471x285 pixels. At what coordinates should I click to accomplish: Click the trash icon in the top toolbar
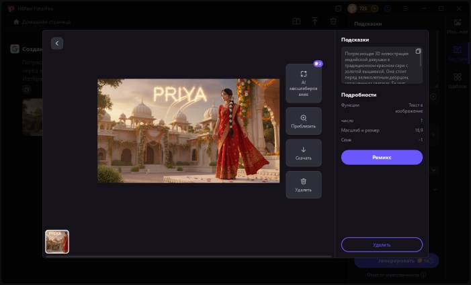(333, 21)
